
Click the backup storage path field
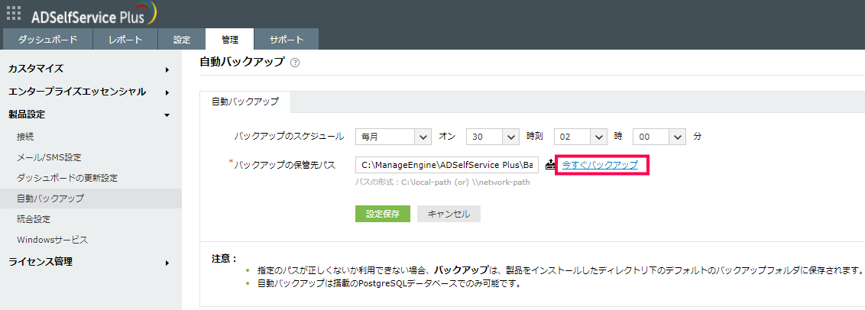pos(447,165)
